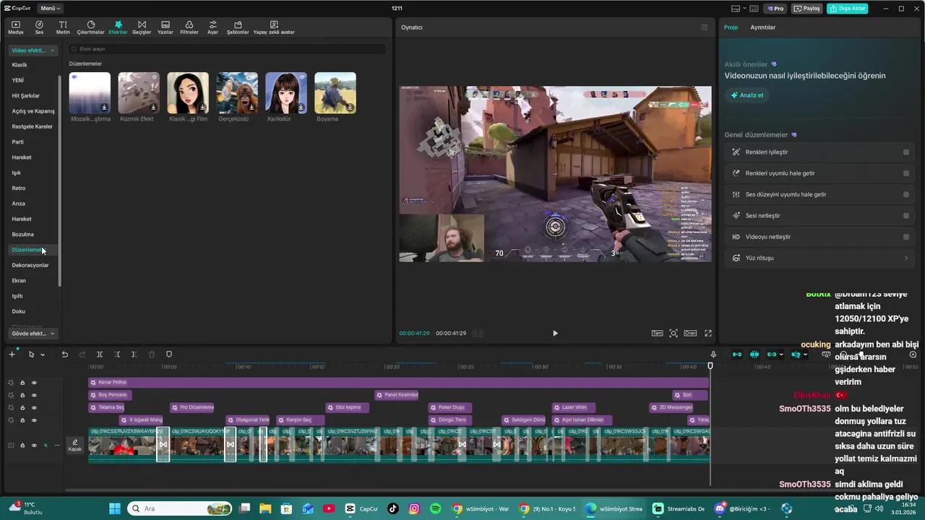Enable Videoyu netleştir checkbox

[906, 237]
